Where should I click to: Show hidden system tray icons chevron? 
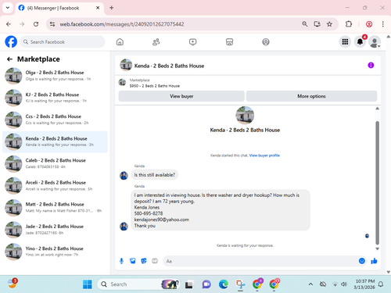coord(310,284)
